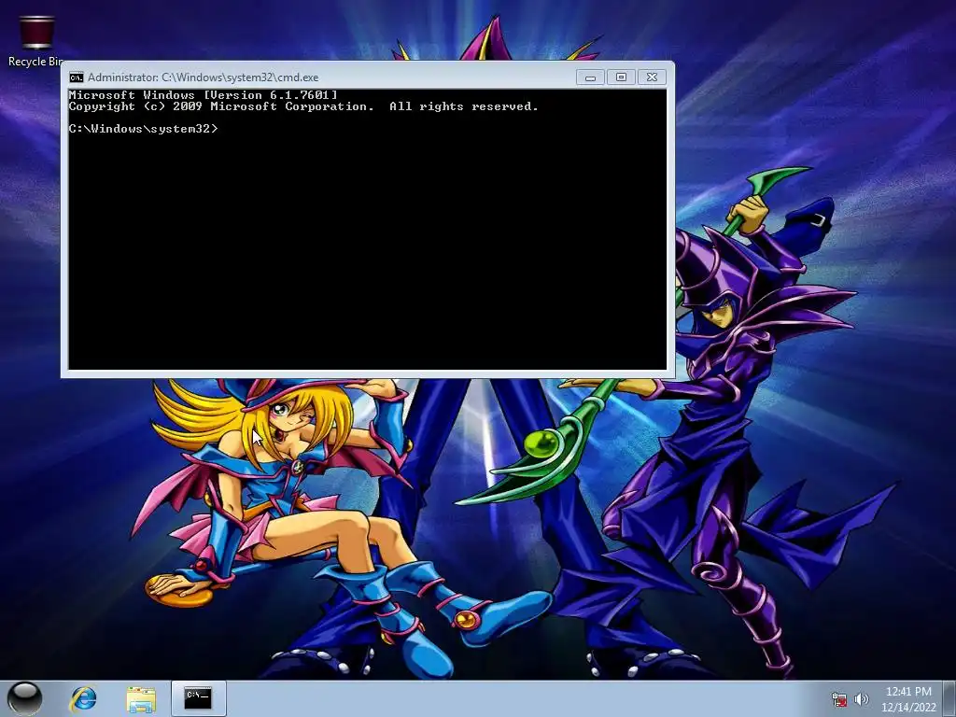Select the Command Prompt taskbar button

pyautogui.click(x=198, y=698)
